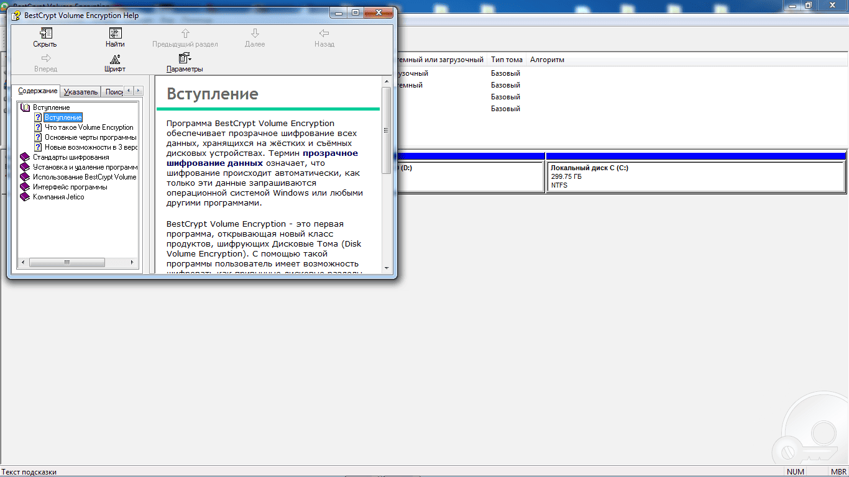Open topic Основные черты программы
The height and width of the screenshot is (477, 849).
point(91,137)
